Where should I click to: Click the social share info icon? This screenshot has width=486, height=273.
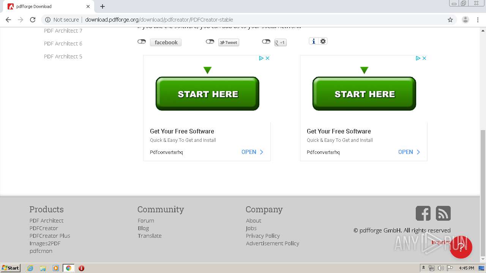tap(313, 41)
